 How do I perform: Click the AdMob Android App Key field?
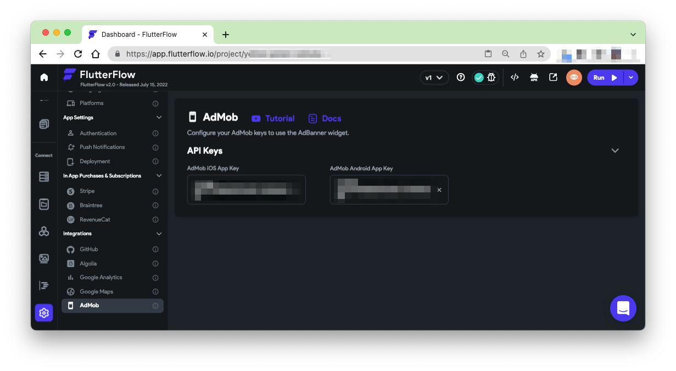389,190
